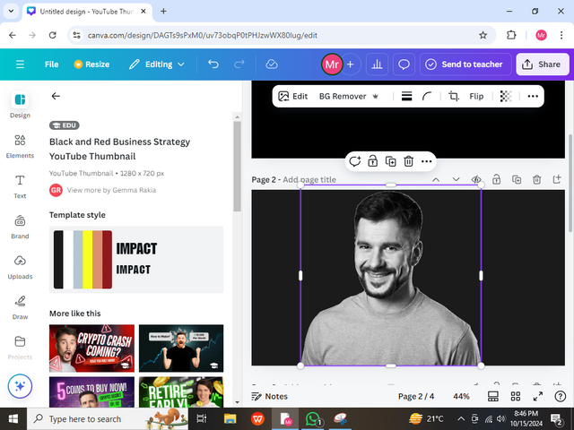Image resolution: width=574 pixels, height=430 pixels.
Task: Switch to grid view of pages
Action: 516,396
